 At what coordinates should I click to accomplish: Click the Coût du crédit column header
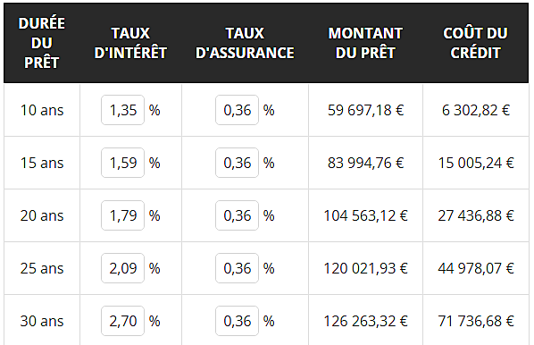point(475,43)
